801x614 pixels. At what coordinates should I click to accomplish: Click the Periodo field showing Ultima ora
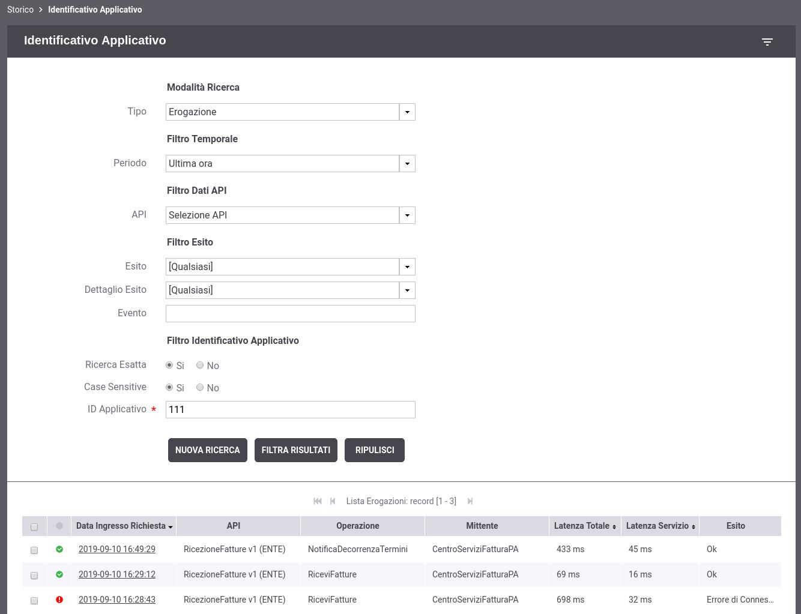(282, 163)
